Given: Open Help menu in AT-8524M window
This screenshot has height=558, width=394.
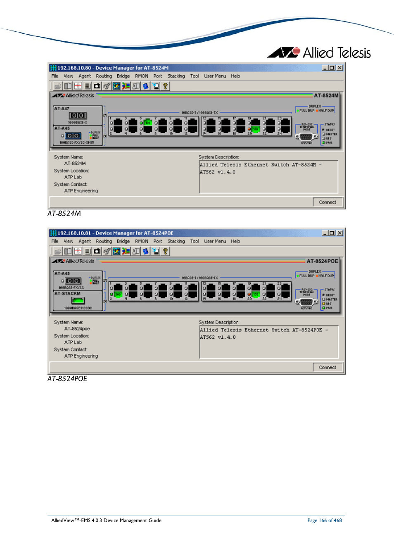Looking at the screenshot, I should [x=235, y=76].
